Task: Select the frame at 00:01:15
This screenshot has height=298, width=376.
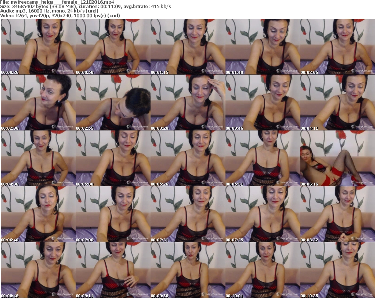Action: 188,47
